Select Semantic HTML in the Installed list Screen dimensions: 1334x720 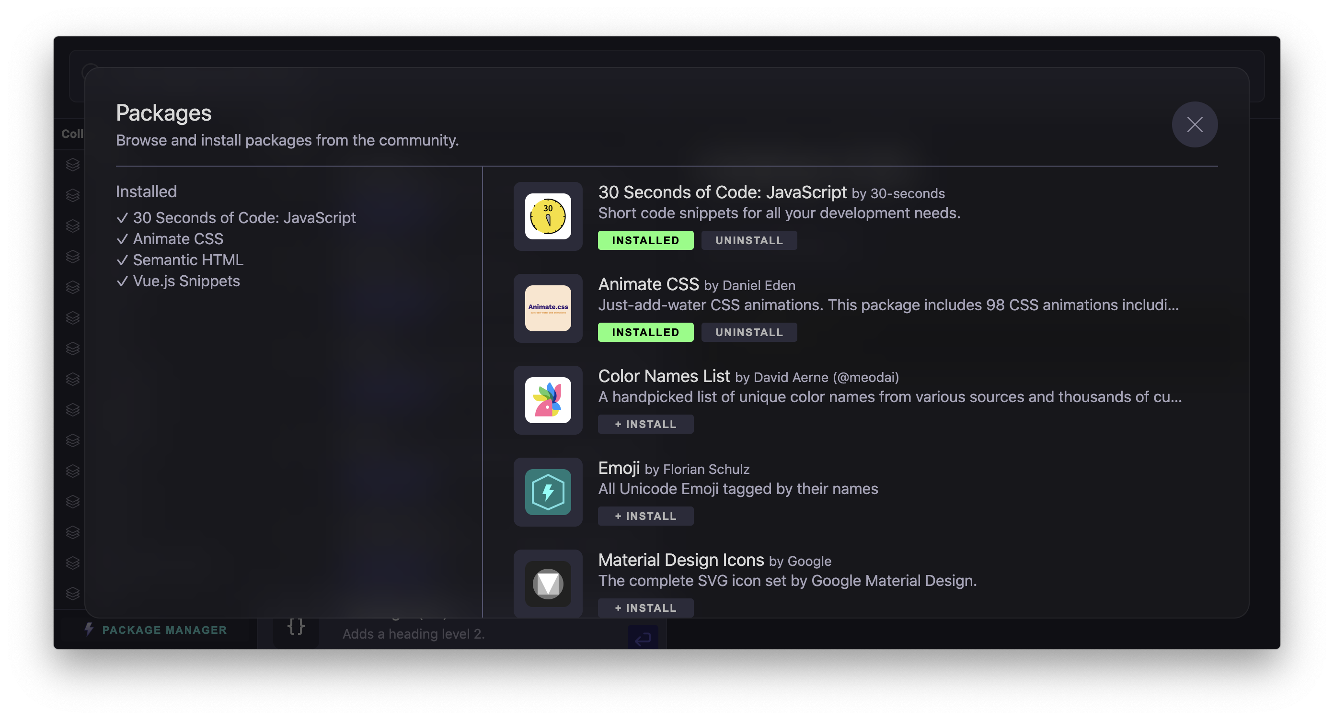[x=187, y=259]
